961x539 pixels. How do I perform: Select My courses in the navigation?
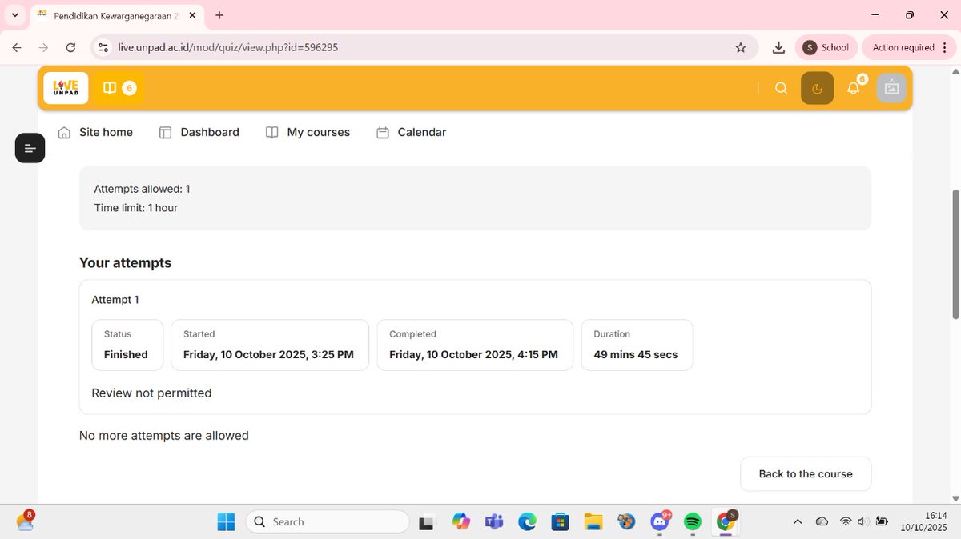point(308,132)
